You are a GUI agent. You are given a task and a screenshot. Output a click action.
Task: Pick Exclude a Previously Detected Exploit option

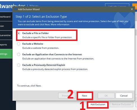point(19,65)
